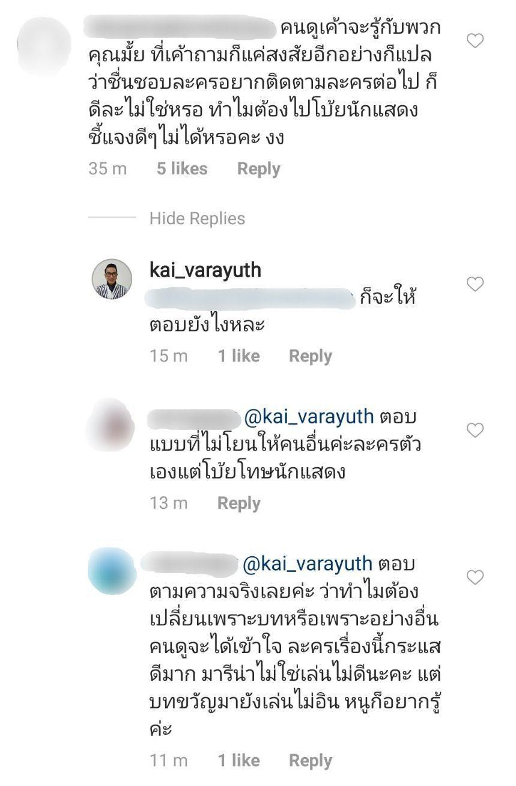The height and width of the screenshot is (786, 516).
Task: Reply to the 11 m comment
Action: point(311,761)
